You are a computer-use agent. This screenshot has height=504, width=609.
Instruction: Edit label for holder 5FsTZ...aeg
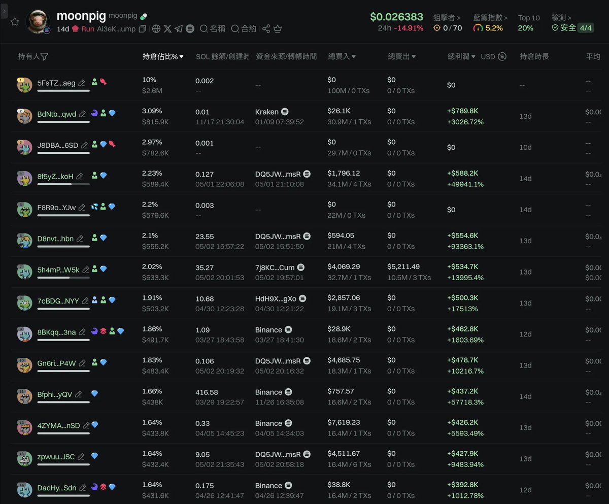82,83
